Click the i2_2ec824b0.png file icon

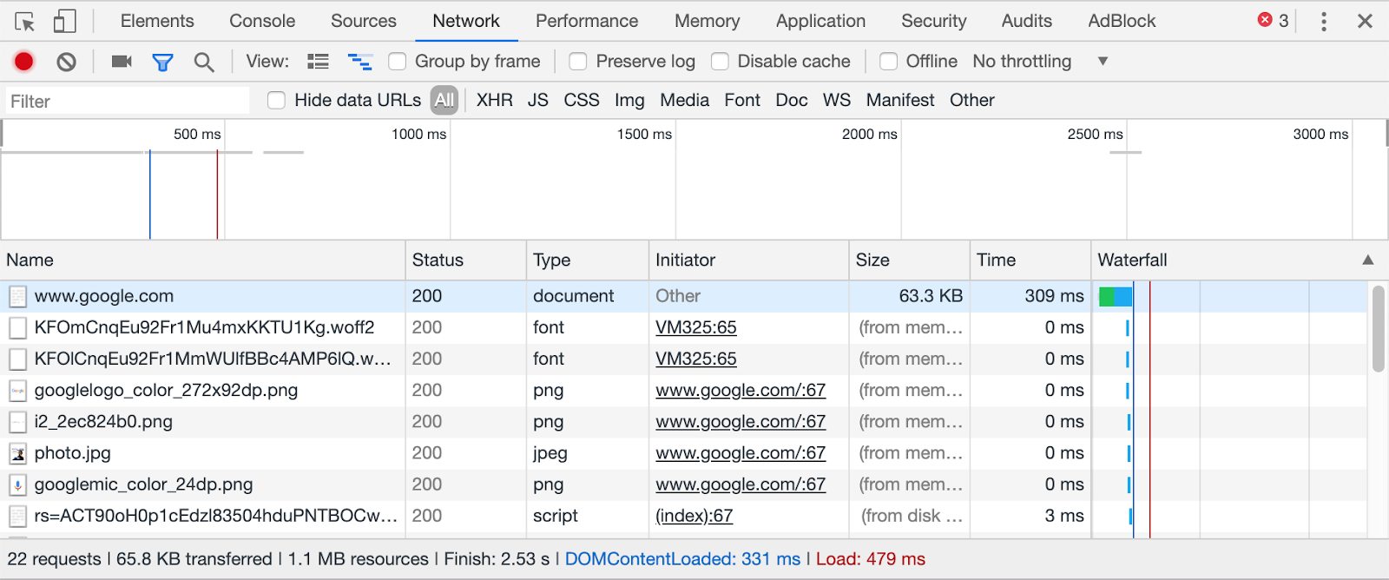(x=17, y=422)
